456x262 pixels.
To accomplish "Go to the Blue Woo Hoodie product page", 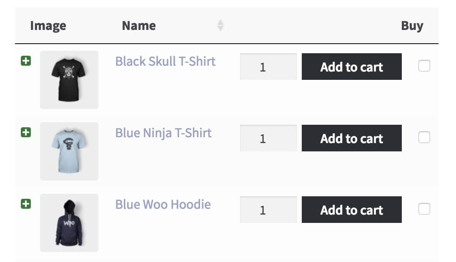I will pyautogui.click(x=163, y=205).
